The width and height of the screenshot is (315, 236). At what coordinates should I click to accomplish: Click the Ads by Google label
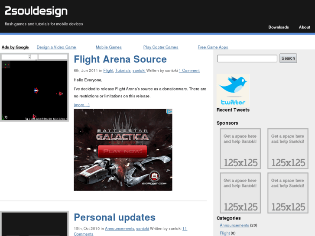pyautogui.click(x=15, y=47)
